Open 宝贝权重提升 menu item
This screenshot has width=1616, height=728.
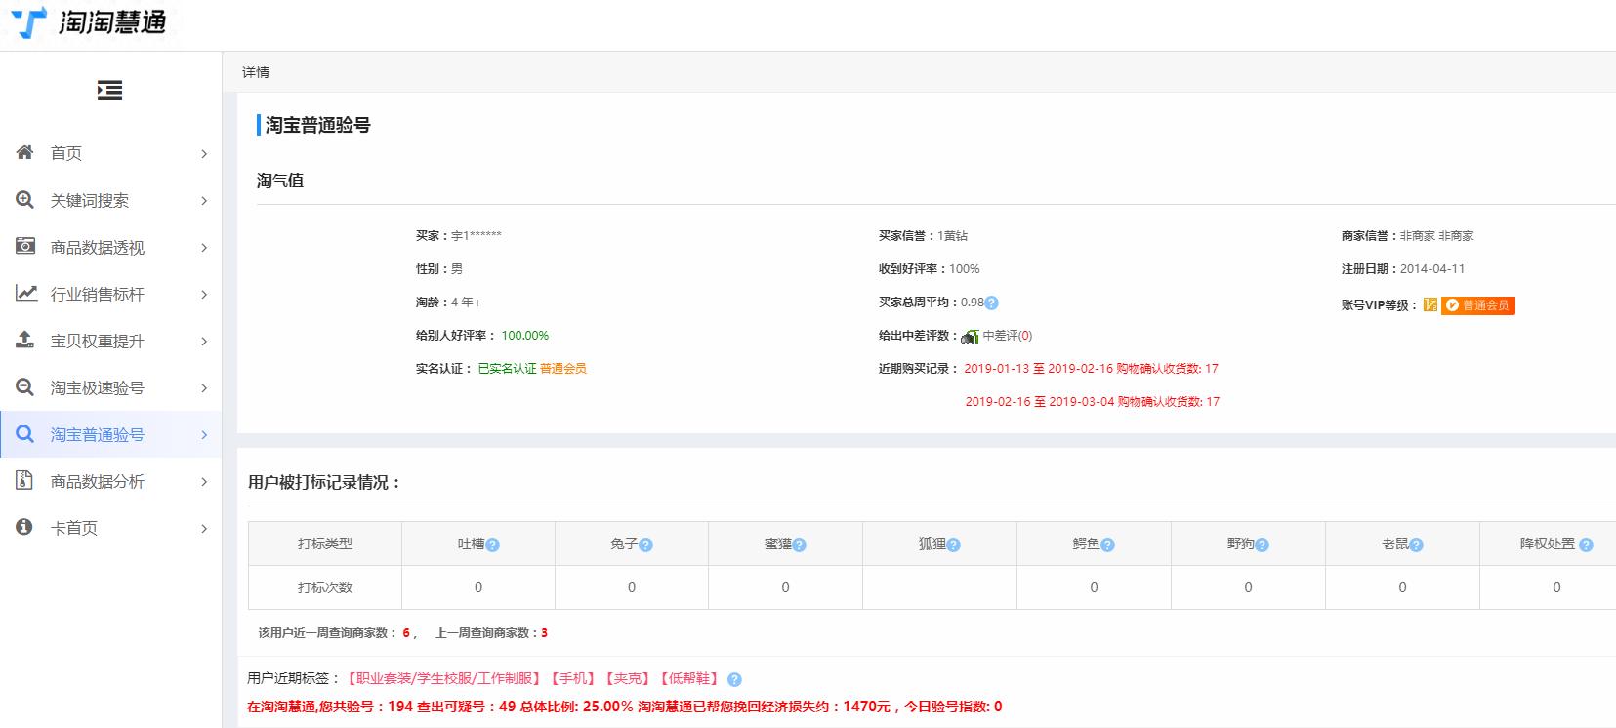(x=98, y=342)
